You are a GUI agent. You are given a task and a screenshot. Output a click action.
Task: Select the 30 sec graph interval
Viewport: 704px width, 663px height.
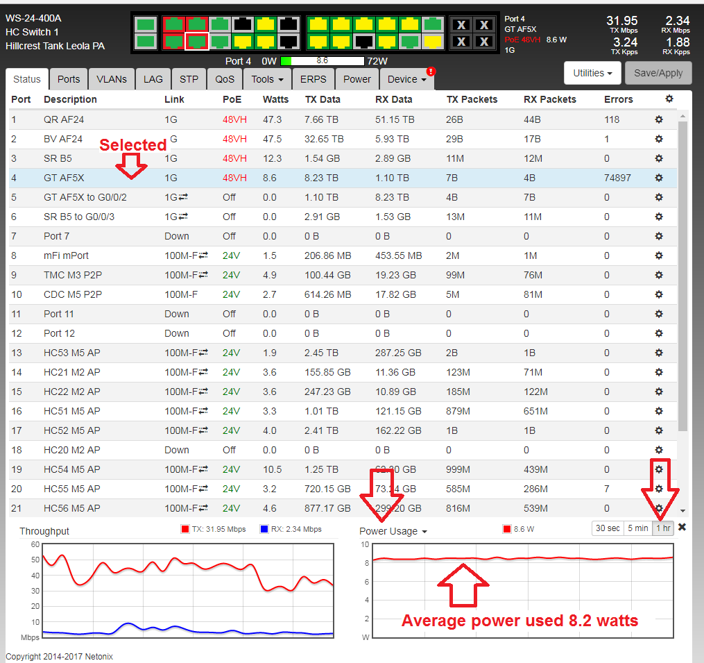pos(608,528)
